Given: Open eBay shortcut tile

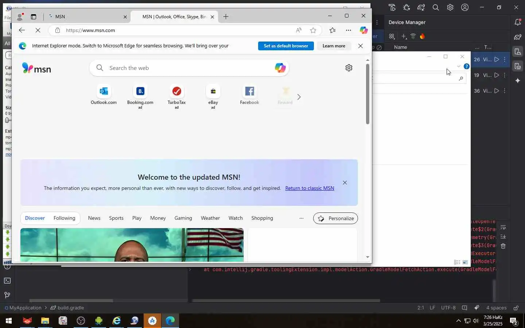Looking at the screenshot, I should pos(213,97).
